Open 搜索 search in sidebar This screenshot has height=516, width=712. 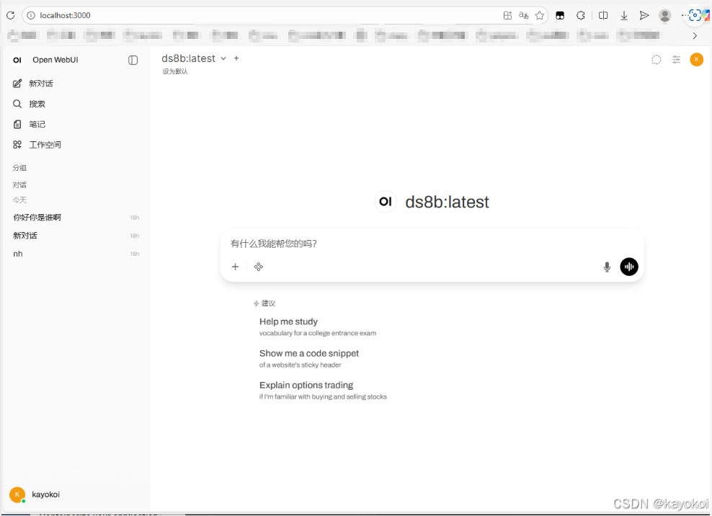(x=75, y=104)
